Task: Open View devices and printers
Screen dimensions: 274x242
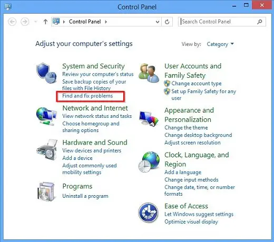Action: tap(92, 150)
